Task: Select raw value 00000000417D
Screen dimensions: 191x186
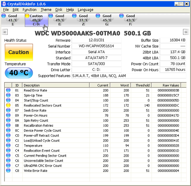Action: (168, 116)
